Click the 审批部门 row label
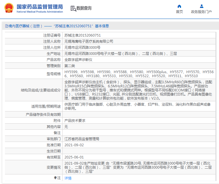Viewport: 219px width, 184px height. point(54,139)
